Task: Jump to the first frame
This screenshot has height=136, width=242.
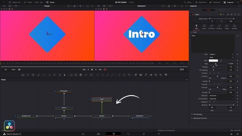Action: (x=84, y=70)
